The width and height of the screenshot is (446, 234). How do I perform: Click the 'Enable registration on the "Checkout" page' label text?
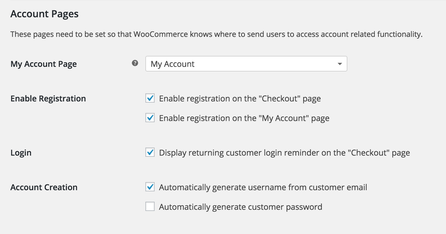point(240,99)
